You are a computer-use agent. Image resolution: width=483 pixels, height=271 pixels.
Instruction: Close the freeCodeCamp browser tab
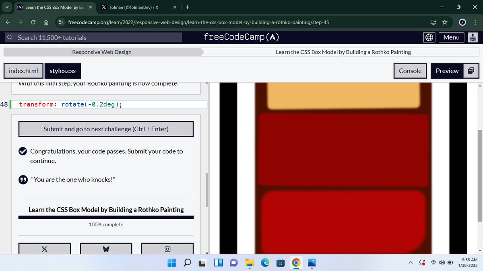[x=90, y=7]
